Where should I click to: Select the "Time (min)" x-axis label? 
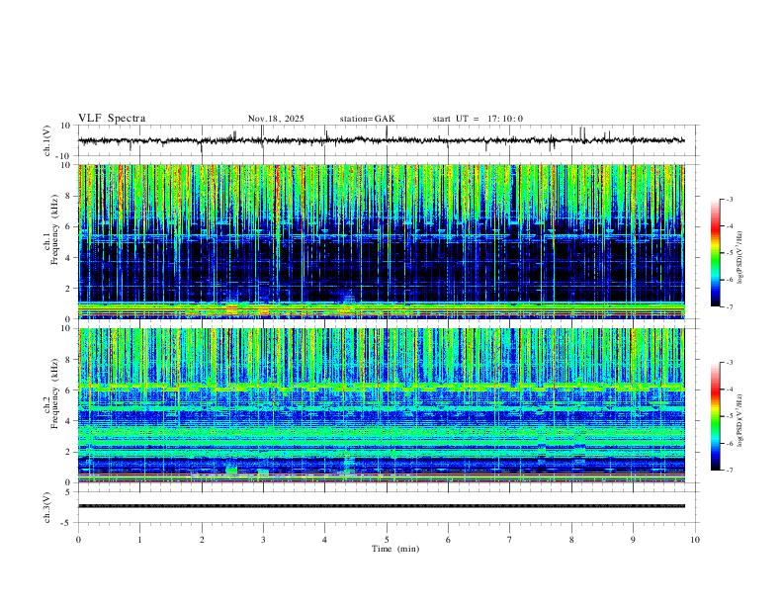point(395,549)
